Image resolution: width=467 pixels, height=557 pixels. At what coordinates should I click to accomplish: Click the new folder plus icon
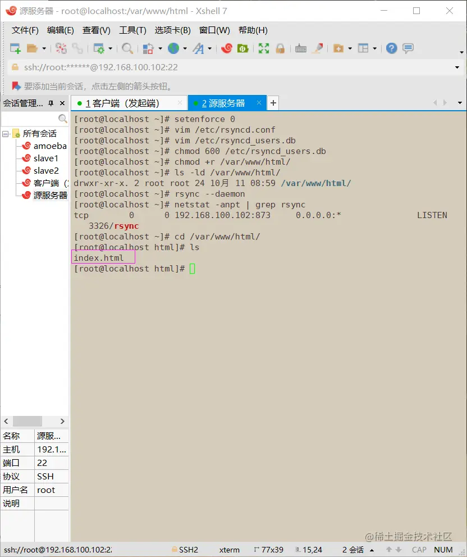(x=338, y=48)
